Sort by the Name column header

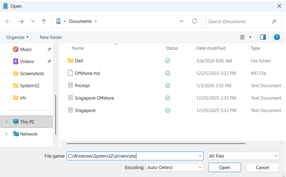pos(77,48)
